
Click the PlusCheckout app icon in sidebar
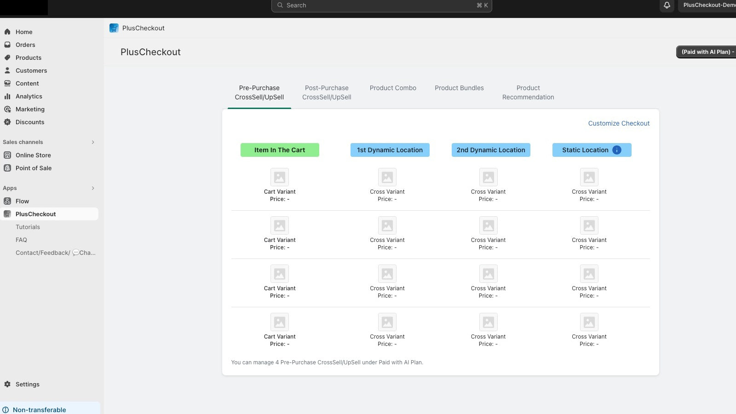7,214
